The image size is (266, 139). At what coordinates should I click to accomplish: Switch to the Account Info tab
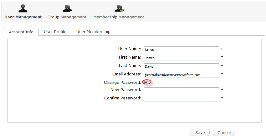[21, 32]
